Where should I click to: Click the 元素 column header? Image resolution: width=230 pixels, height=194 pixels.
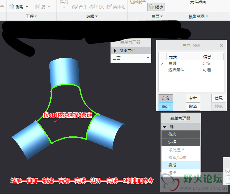[184, 57]
